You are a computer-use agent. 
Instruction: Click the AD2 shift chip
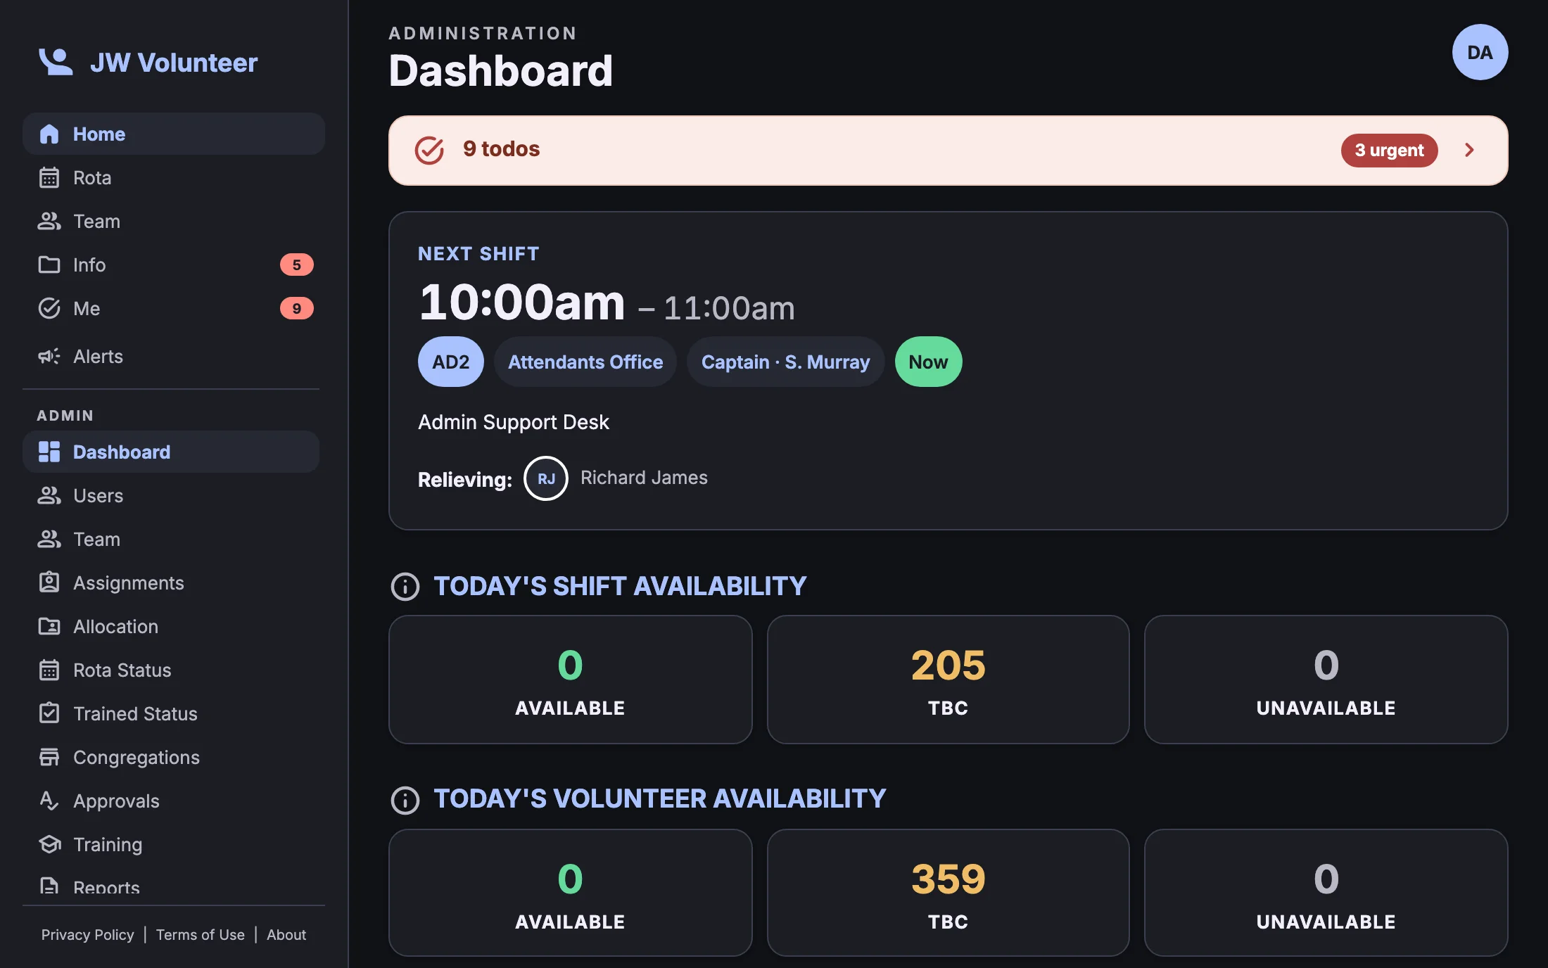450,362
